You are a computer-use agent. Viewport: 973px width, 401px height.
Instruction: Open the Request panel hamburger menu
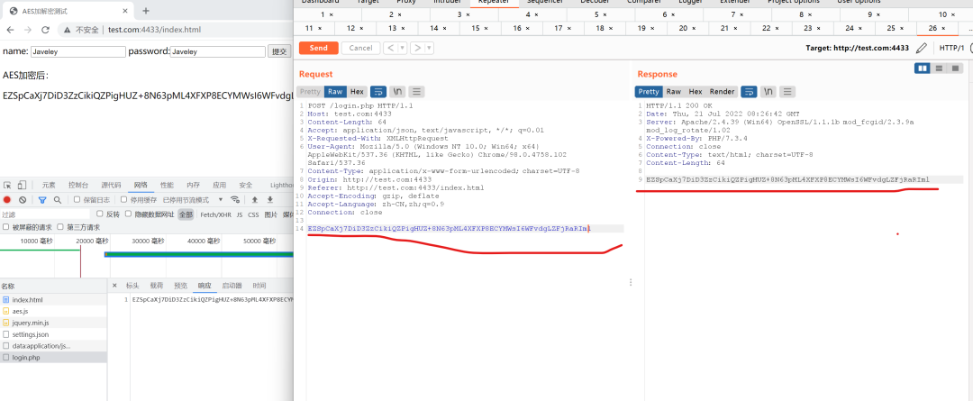[416, 92]
